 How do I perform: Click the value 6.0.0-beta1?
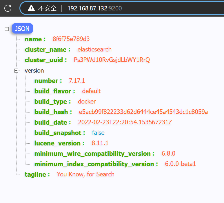[x=180, y=164]
